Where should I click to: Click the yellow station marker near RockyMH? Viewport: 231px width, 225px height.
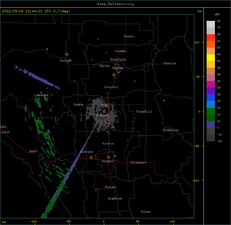(x=67, y=55)
